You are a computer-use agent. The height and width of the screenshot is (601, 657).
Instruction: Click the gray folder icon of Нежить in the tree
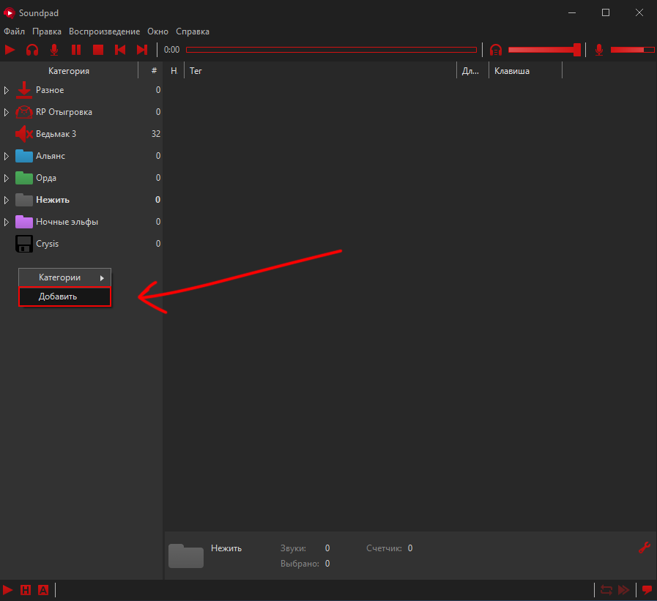coord(24,200)
